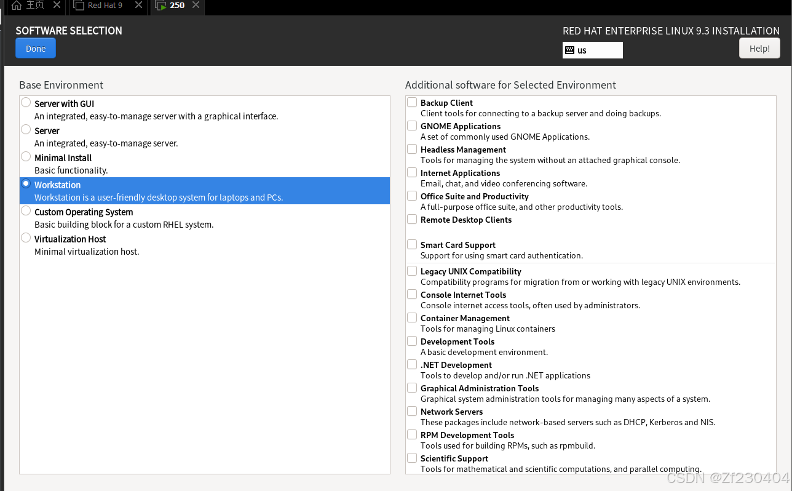Click 'Workstation is a user-friendly desktop system' description
Image resolution: width=792 pixels, height=491 pixels.
[x=159, y=198]
